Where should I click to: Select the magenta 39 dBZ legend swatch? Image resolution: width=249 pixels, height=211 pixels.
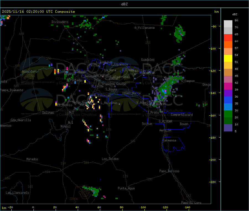[228, 86]
